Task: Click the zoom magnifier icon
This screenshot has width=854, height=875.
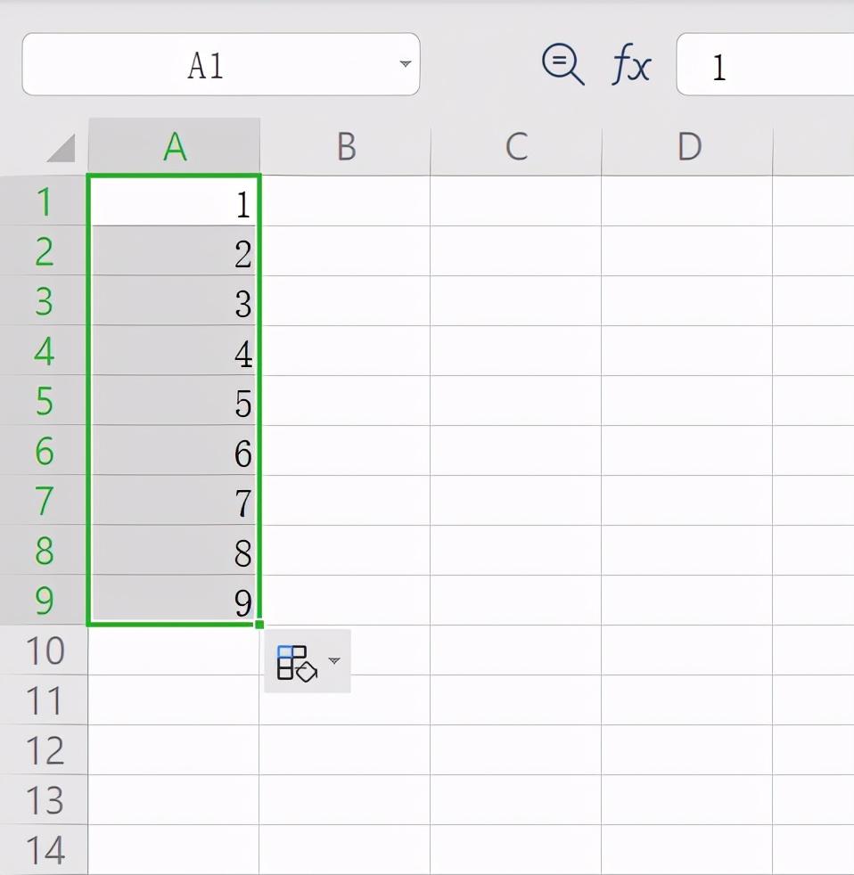Action: (x=562, y=65)
